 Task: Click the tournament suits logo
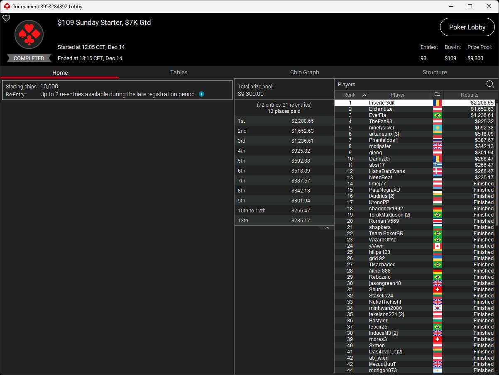29,34
